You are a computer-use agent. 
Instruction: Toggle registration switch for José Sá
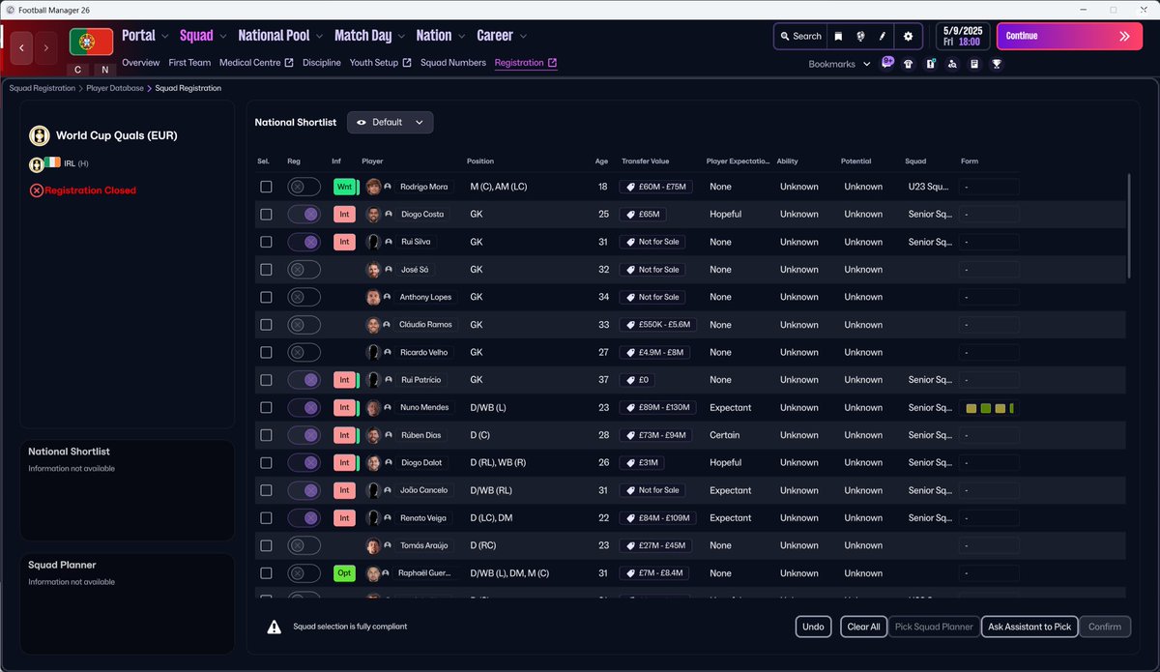[304, 270]
